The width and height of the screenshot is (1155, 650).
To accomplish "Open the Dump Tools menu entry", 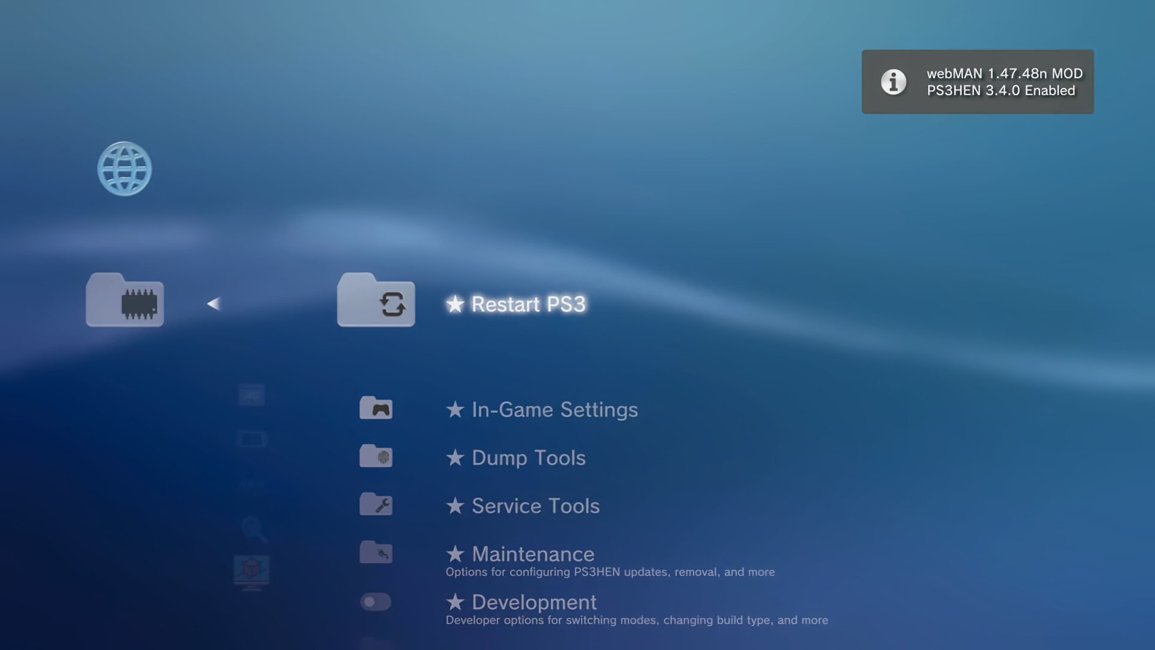I will (528, 458).
